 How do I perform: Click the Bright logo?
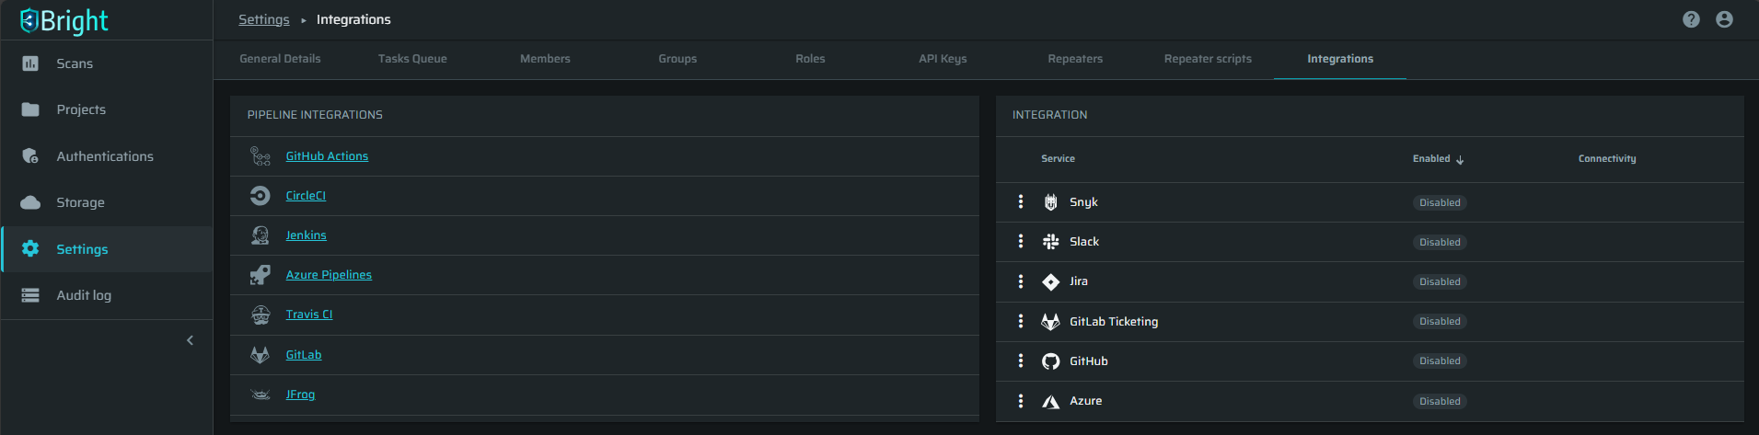[64, 20]
